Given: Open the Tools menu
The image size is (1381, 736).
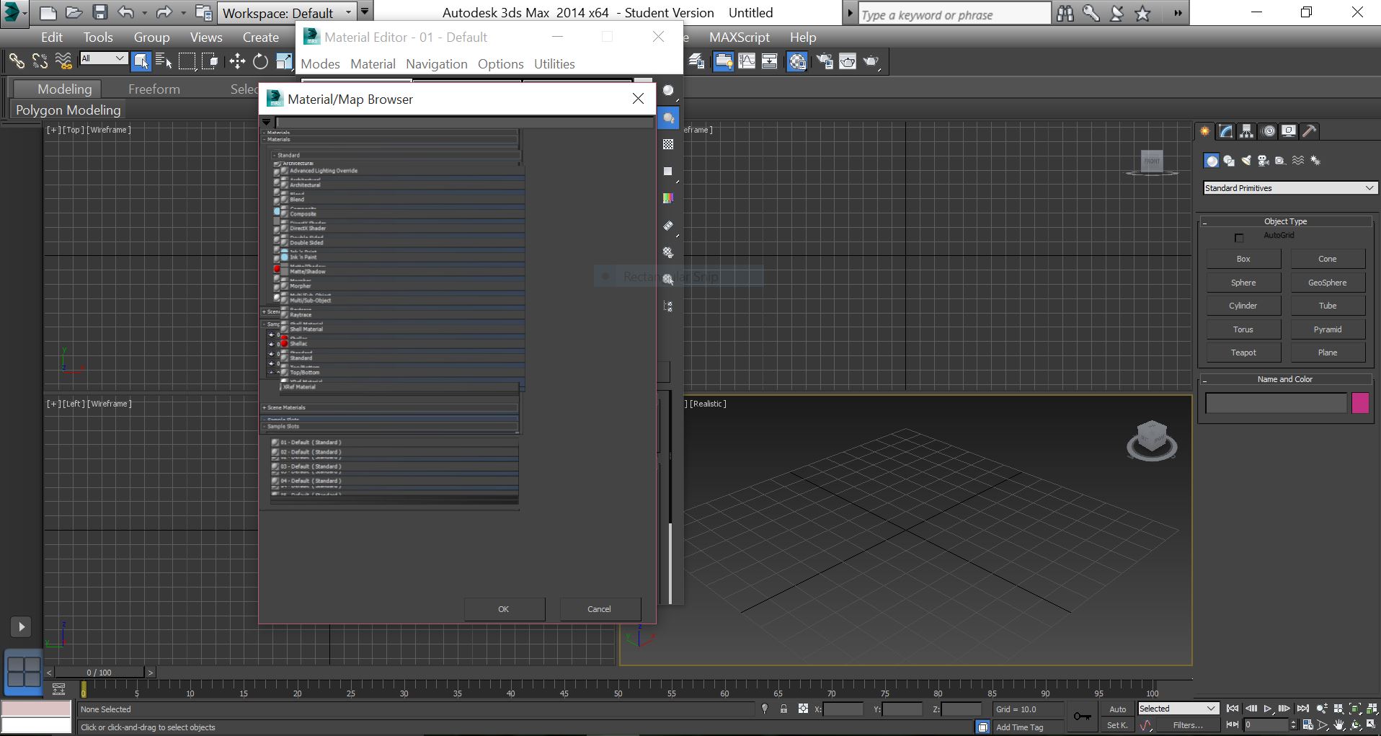Looking at the screenshot, I should pos(98,37).
